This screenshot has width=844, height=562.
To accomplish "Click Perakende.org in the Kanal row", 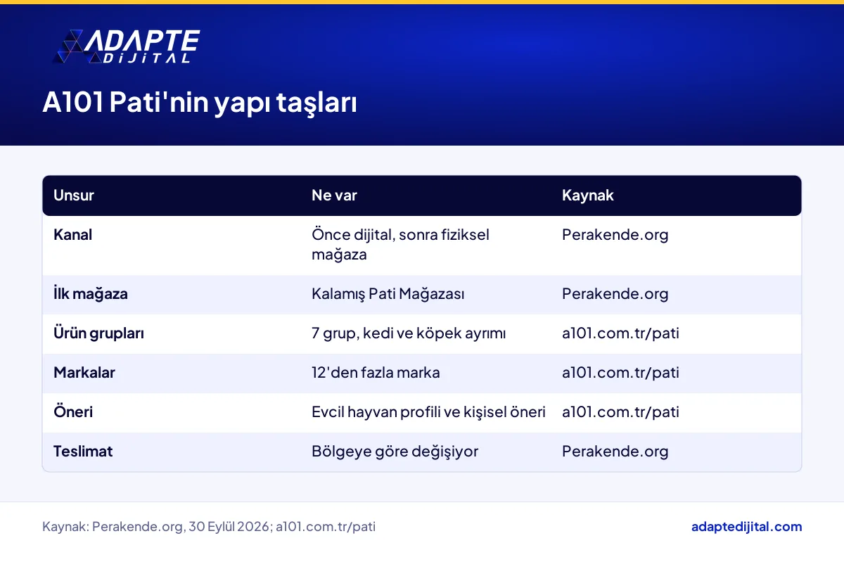I will [x=615, y=235].
